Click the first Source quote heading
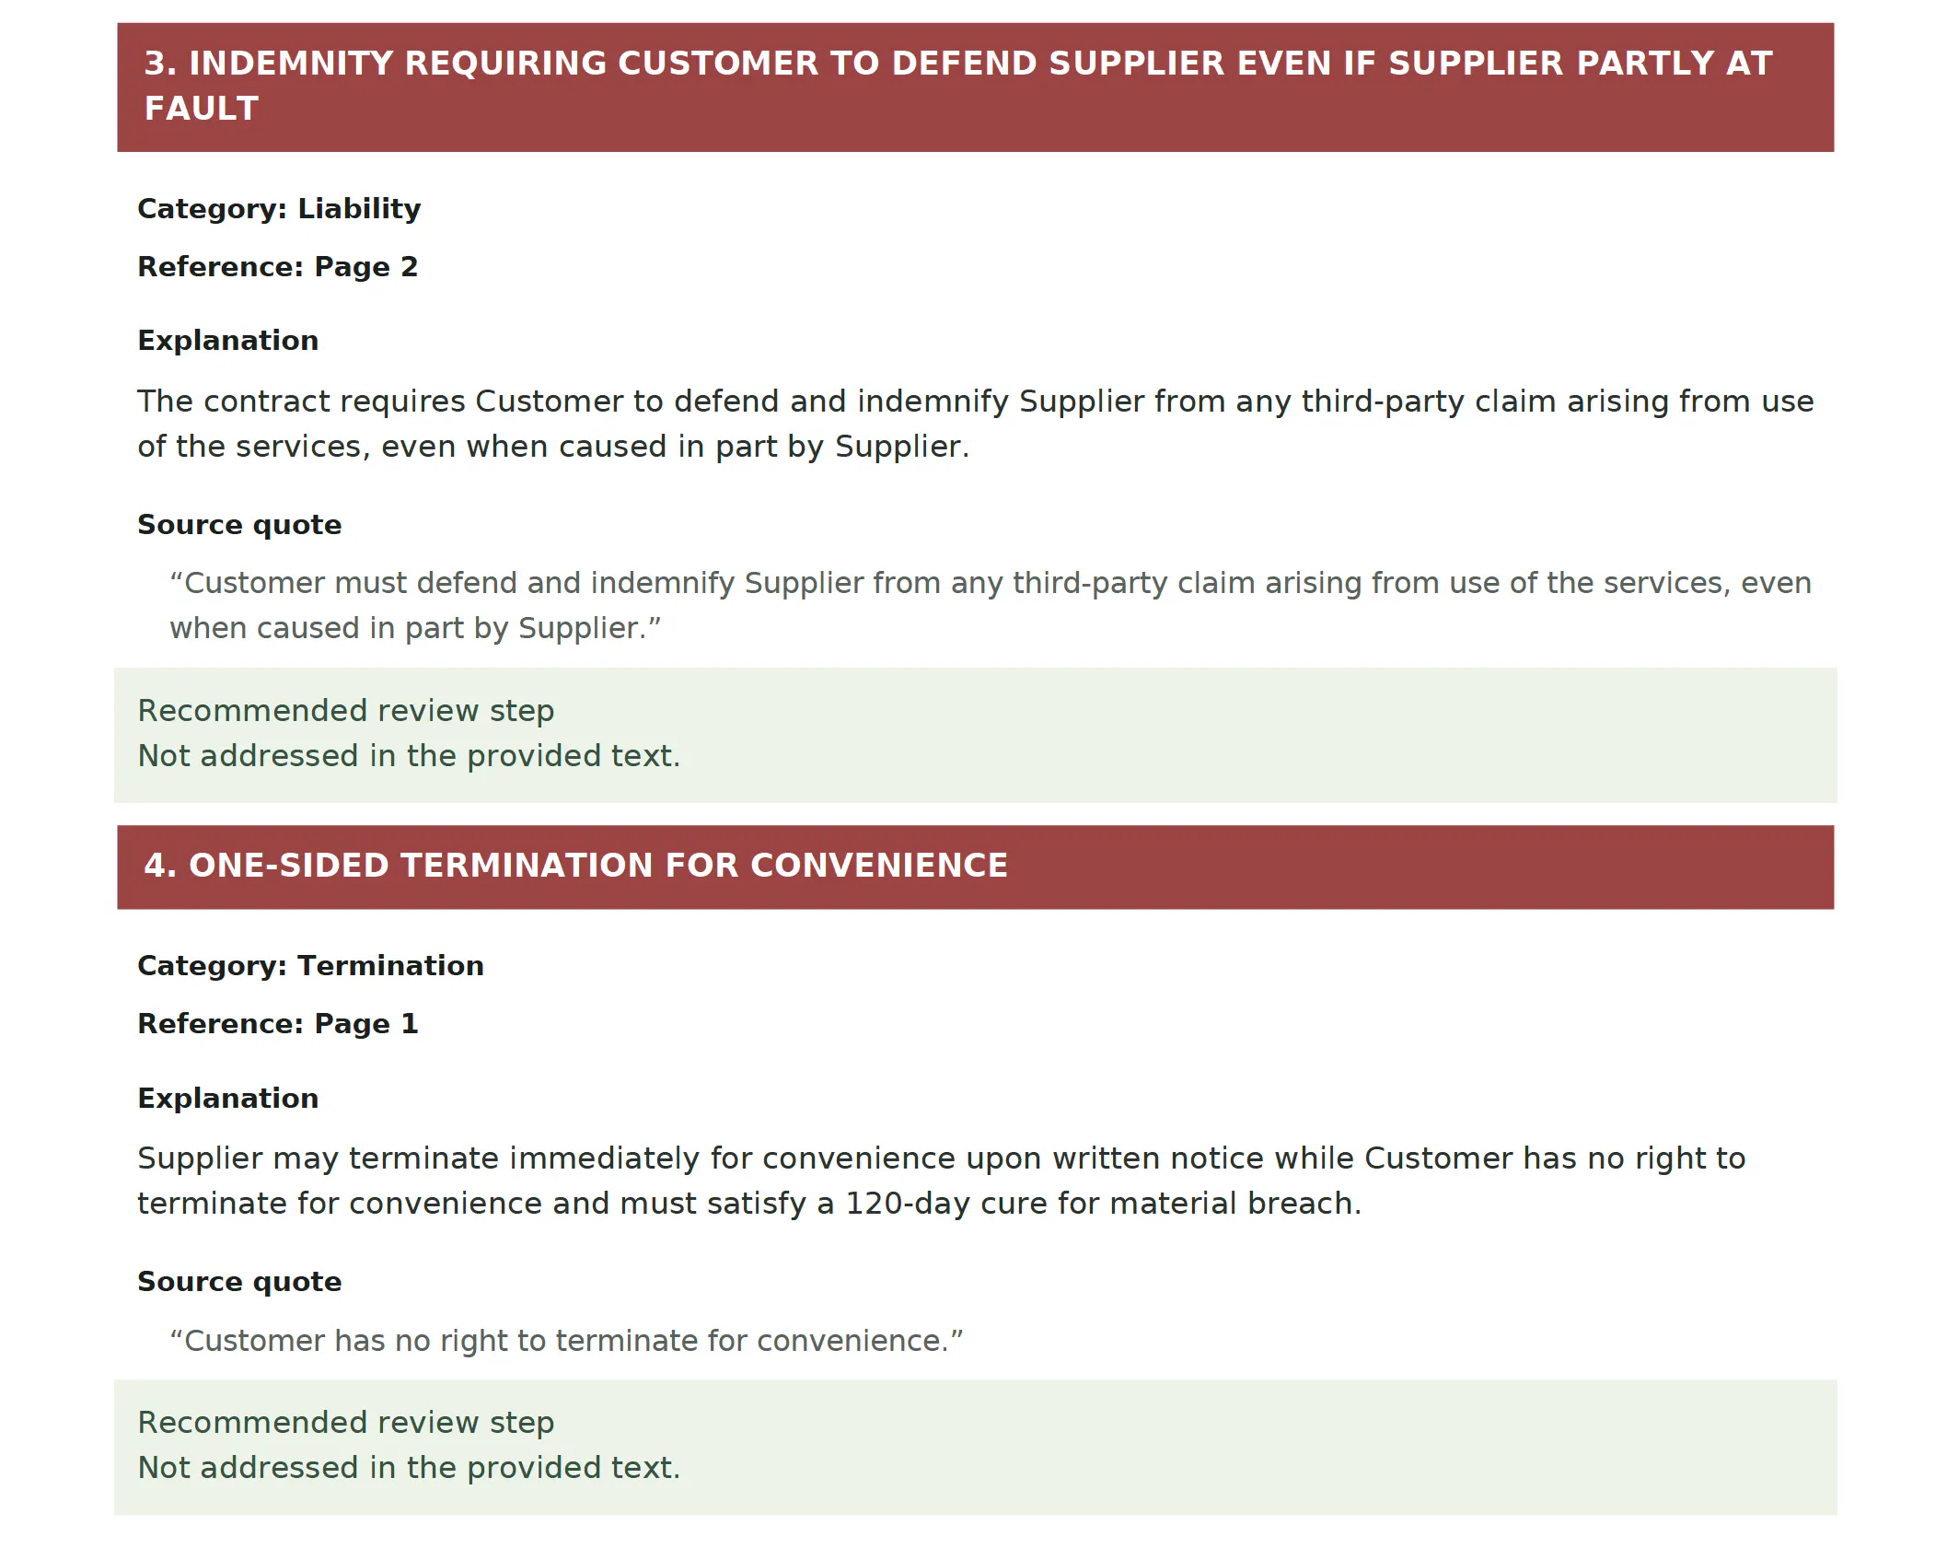The image size is (1947, 1548). [x=239, y=525]
